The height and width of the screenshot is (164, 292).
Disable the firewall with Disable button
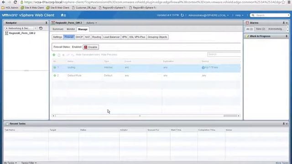(x=91, y=47)
